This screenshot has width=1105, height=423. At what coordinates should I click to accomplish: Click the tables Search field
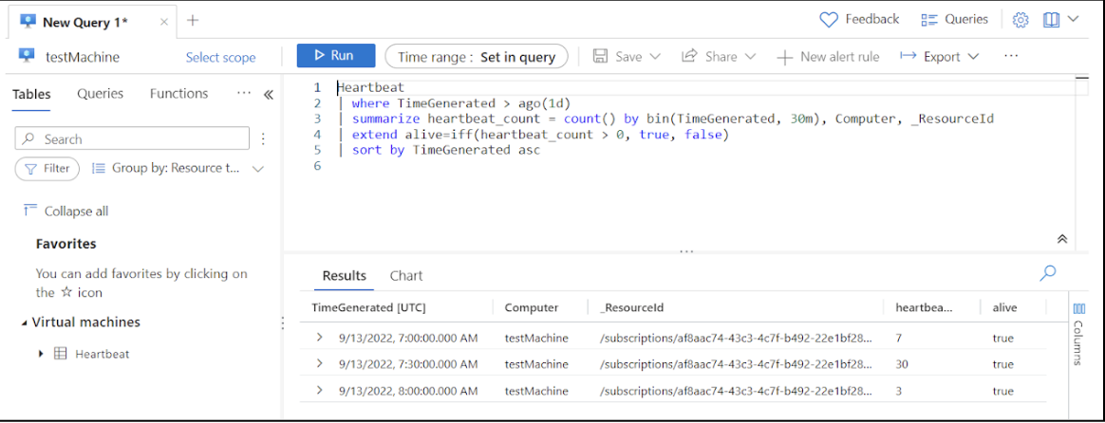point(132,138)
